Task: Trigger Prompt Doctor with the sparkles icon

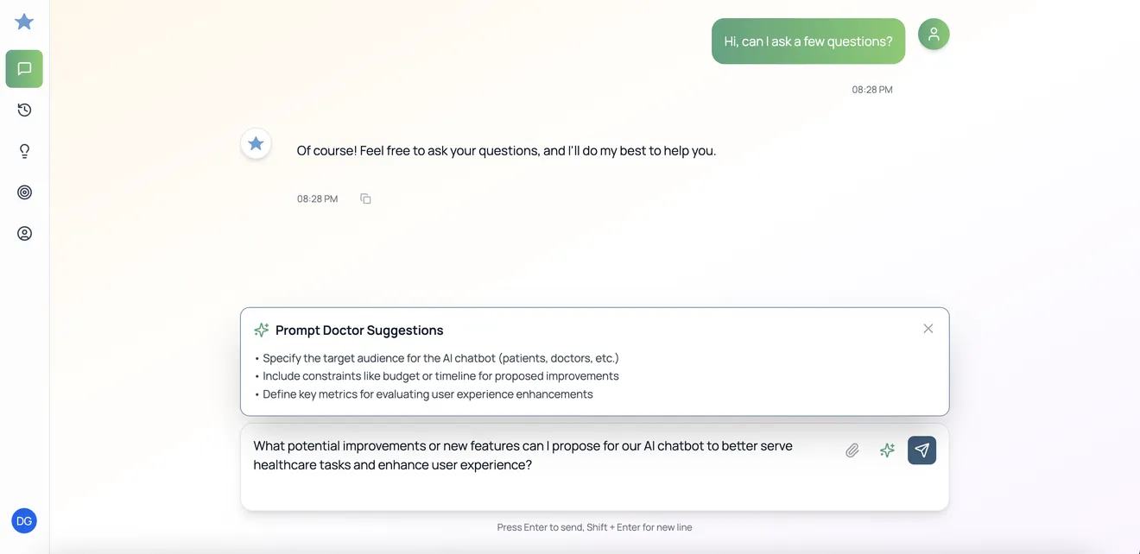Action: (x=887, y=450)
